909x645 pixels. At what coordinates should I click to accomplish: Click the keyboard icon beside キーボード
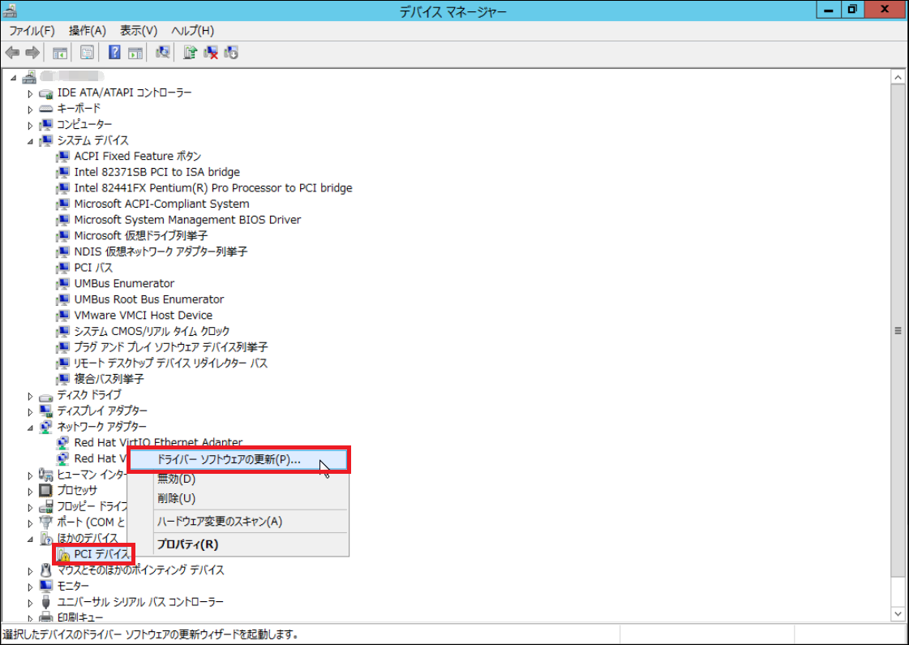pos(46,109)
